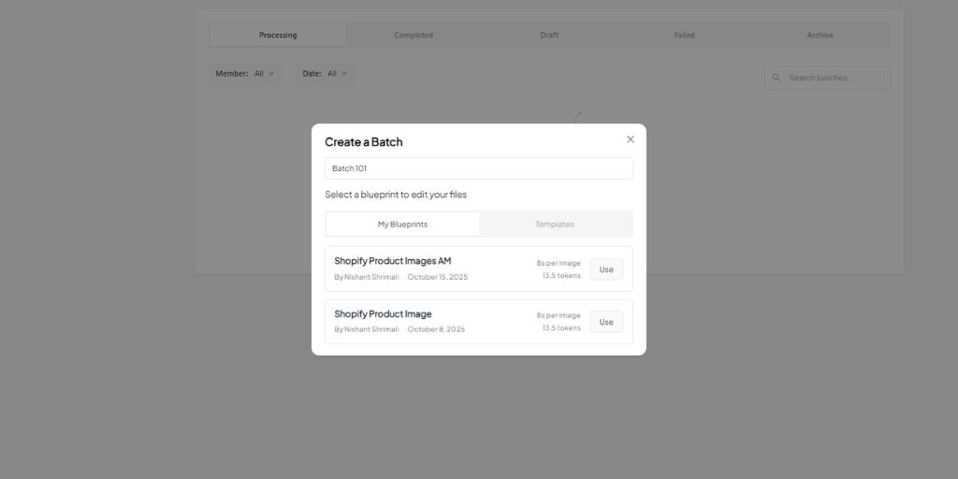The width and height of the screenshot is (958, 479).
Task: Click the October 8, 2025 date text
Action: [x=436, y=329]
